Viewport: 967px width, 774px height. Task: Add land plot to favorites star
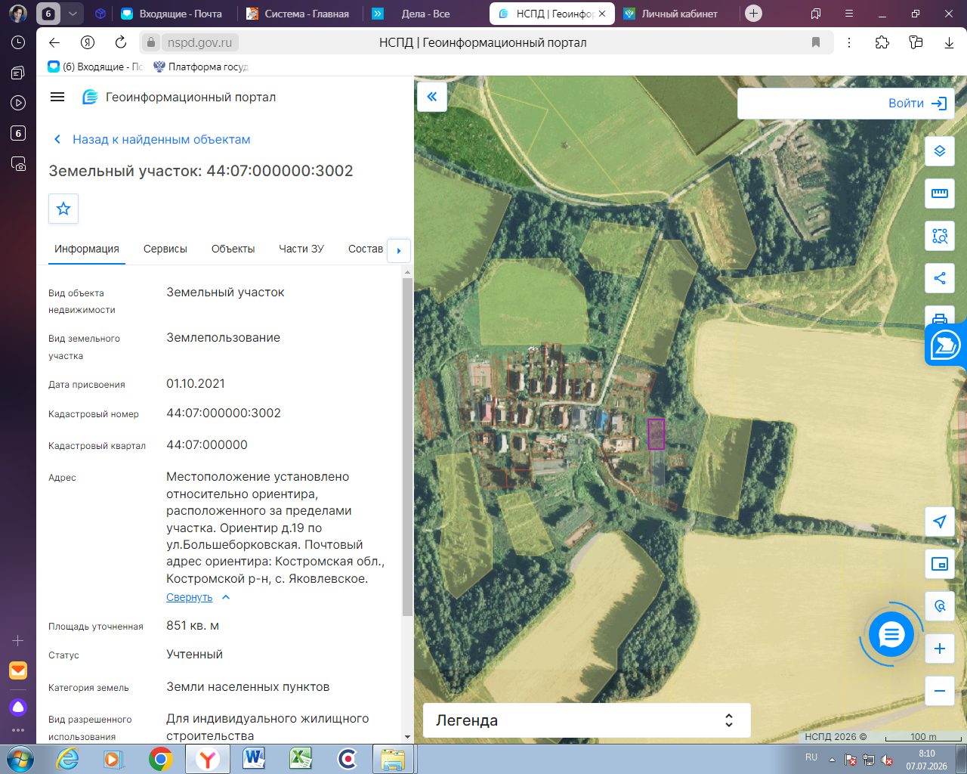63,209
